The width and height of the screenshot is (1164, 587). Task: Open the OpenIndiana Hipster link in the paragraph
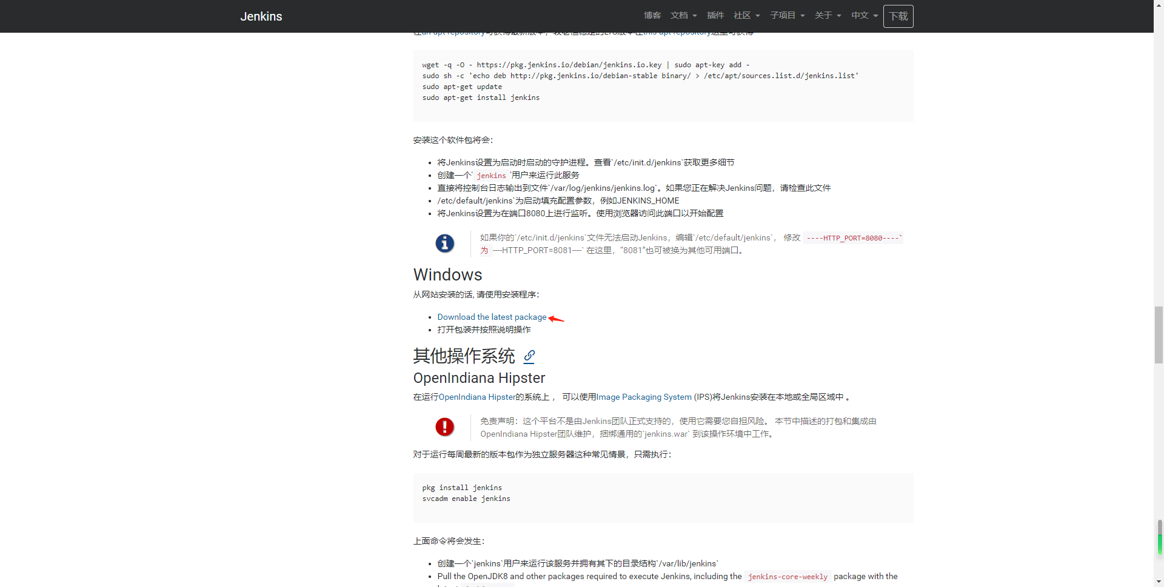click(x=477, y=397)
